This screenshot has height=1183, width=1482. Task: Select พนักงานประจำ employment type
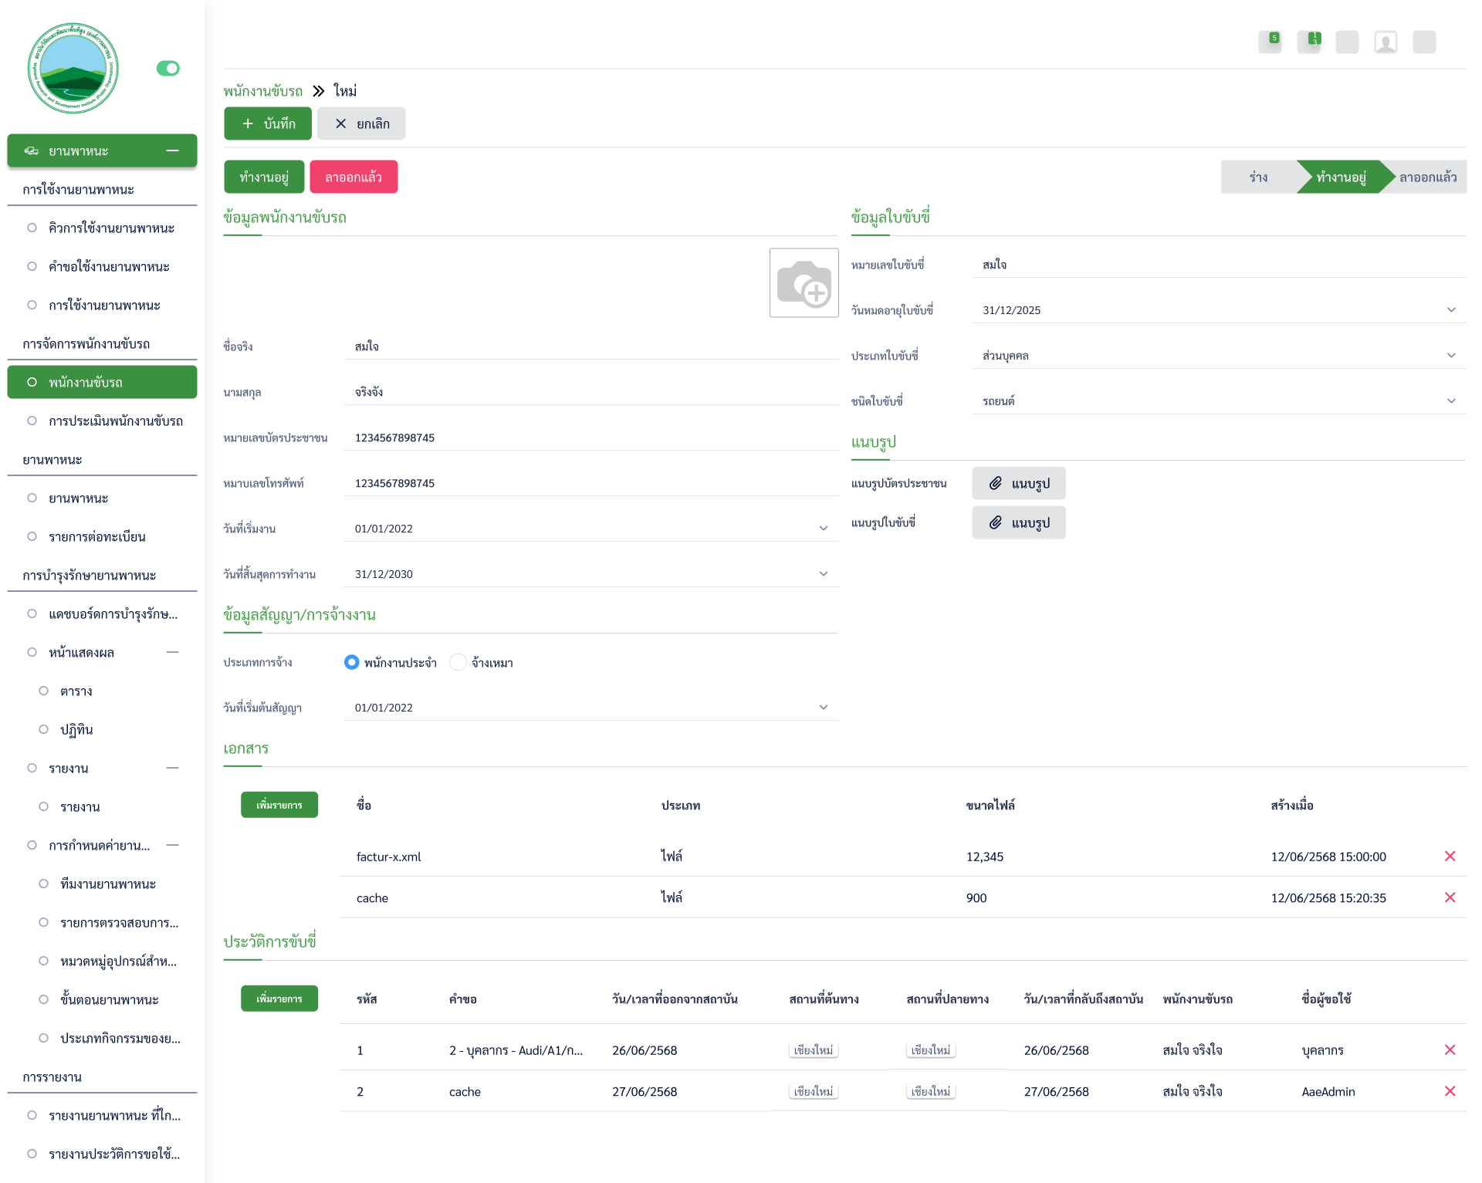352,662
